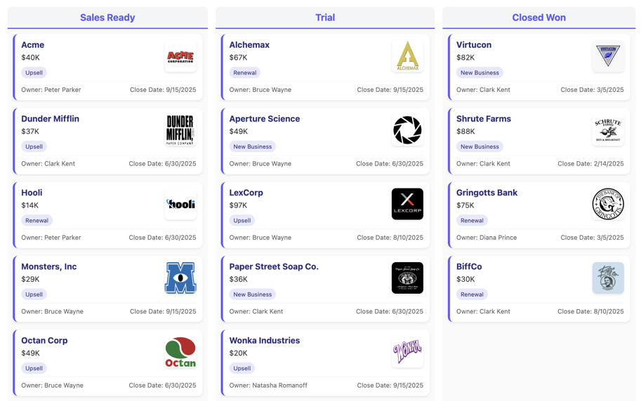This screenshot has height=401, width=641.
Task: Open the Octan Corp deal title
Action: click(44, 341)
